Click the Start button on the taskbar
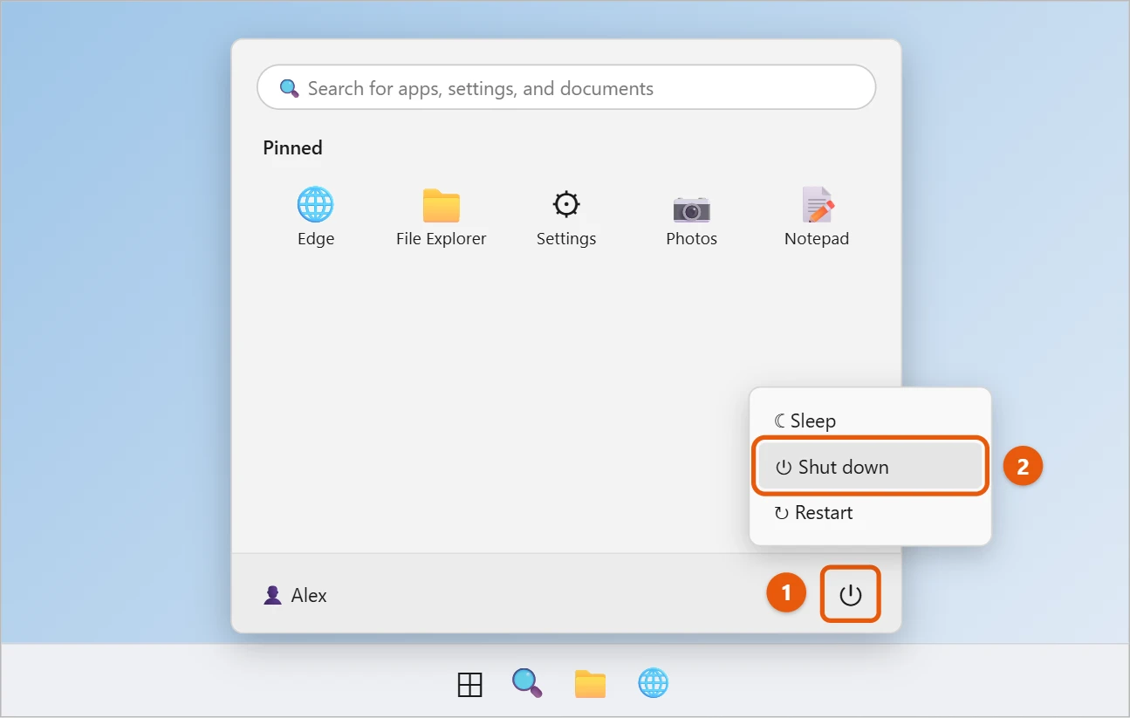Screen dimensions: 1130x718 pos(470,685)
